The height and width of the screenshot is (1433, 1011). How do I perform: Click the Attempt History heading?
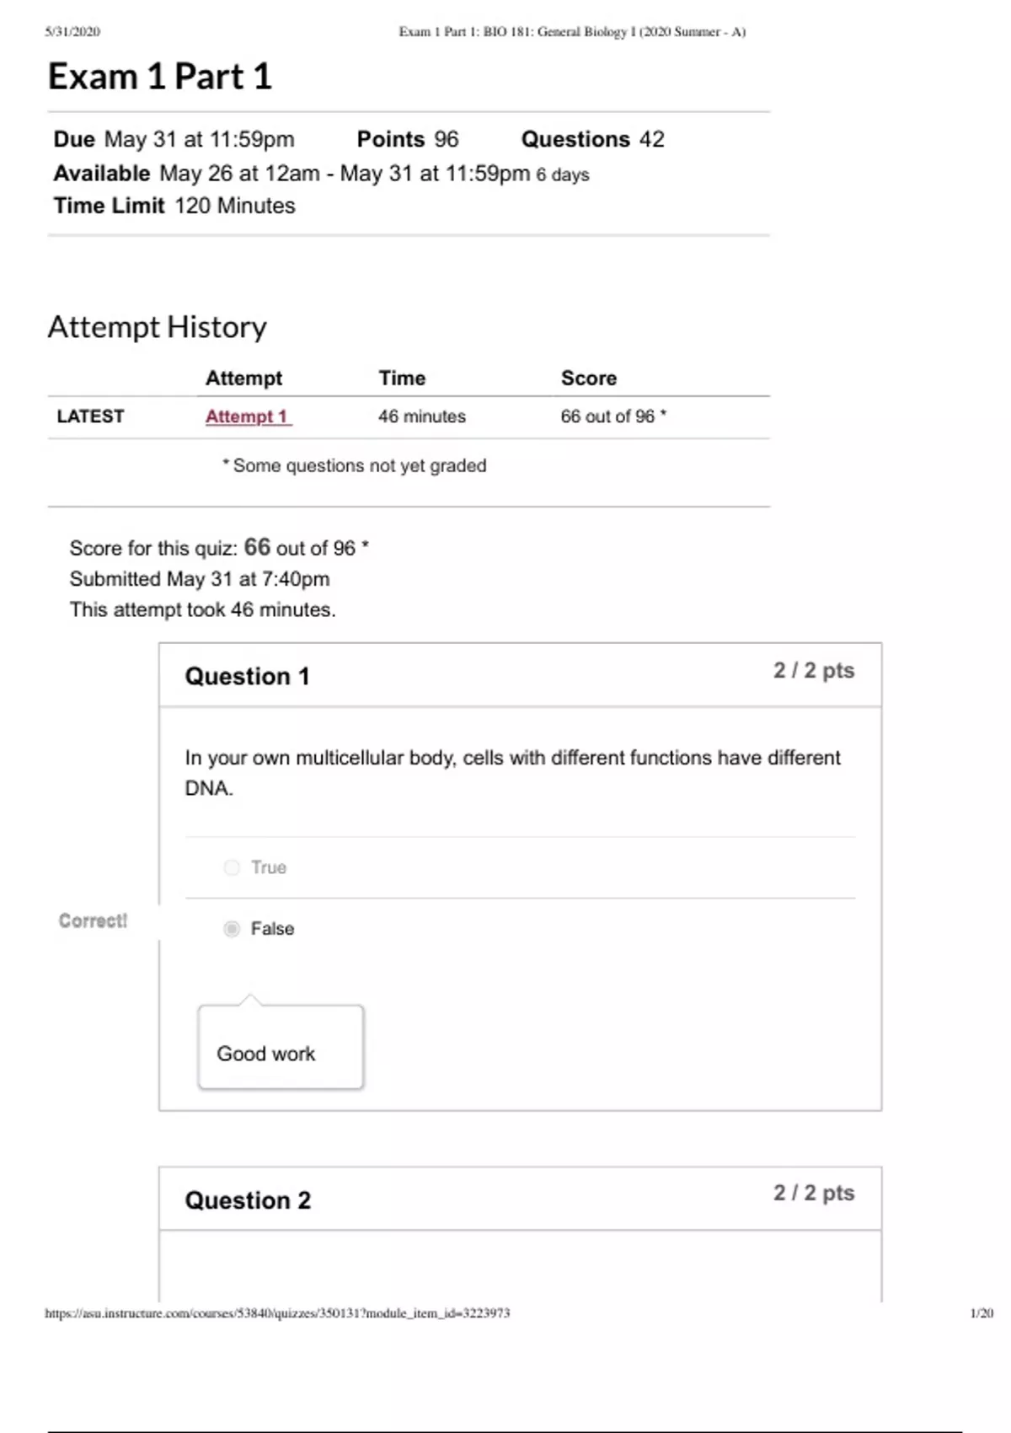[158, 327]
